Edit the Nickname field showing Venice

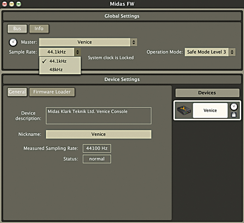(x=99, y=134)
